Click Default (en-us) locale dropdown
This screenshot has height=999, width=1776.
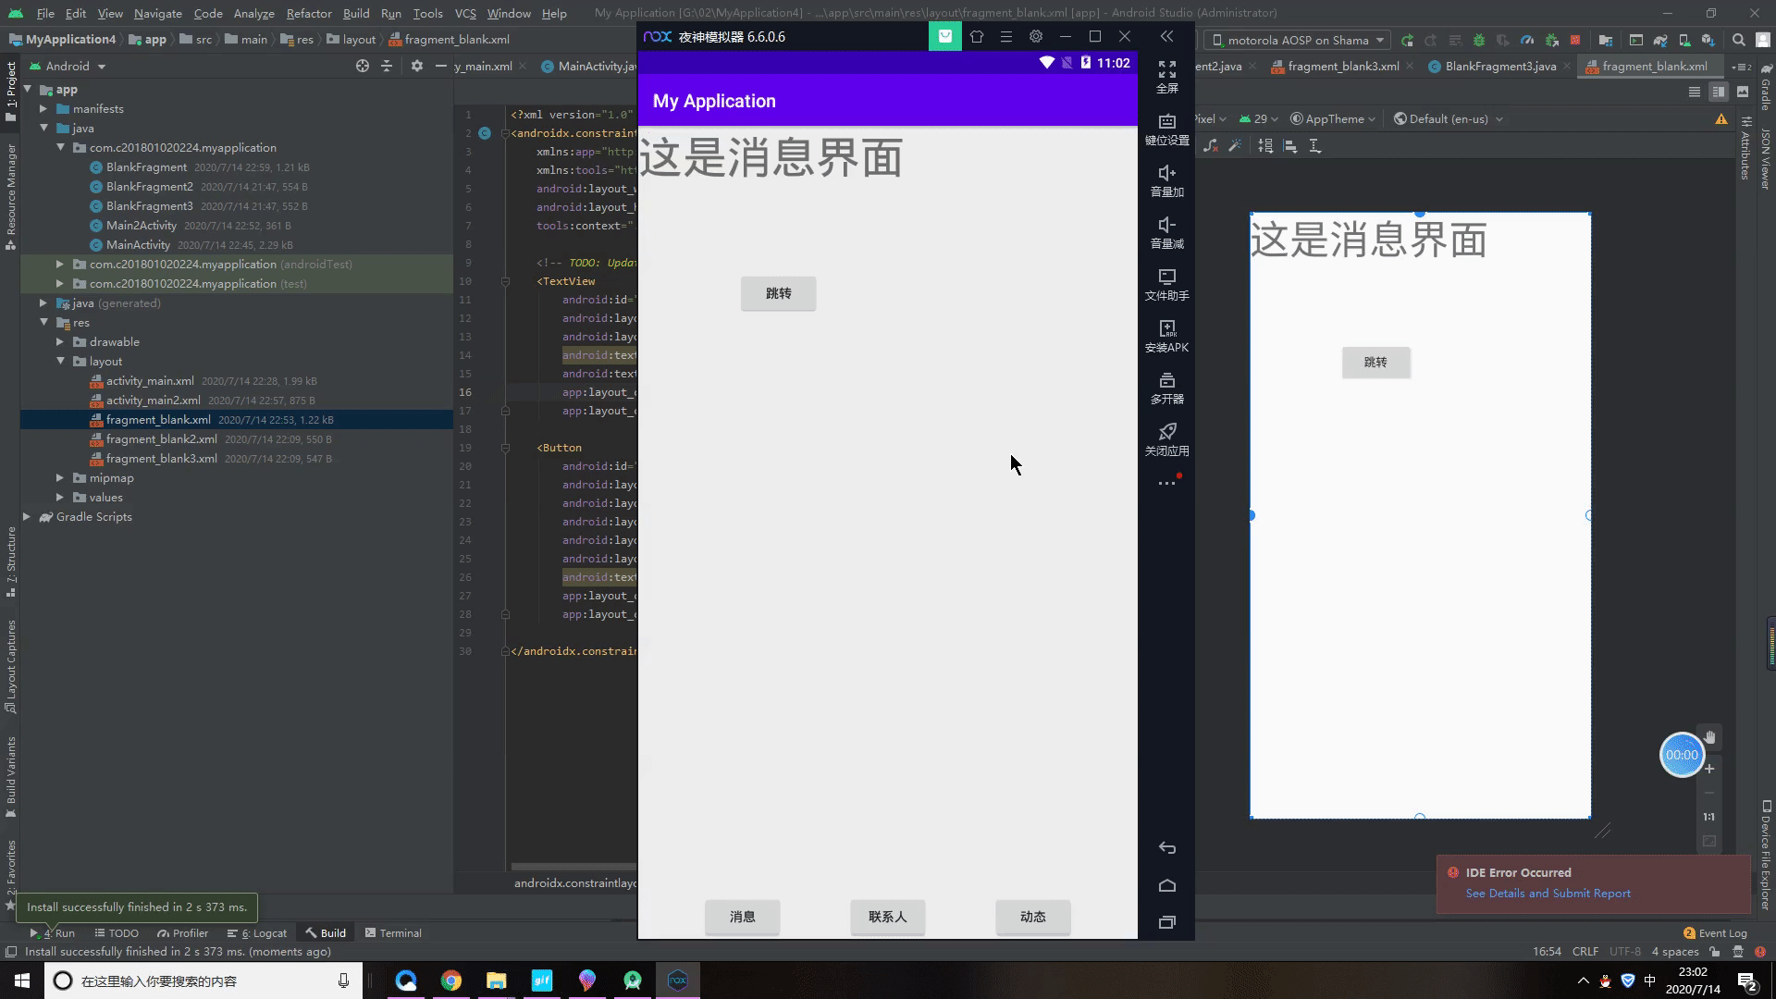click(x=1454, y=118)
